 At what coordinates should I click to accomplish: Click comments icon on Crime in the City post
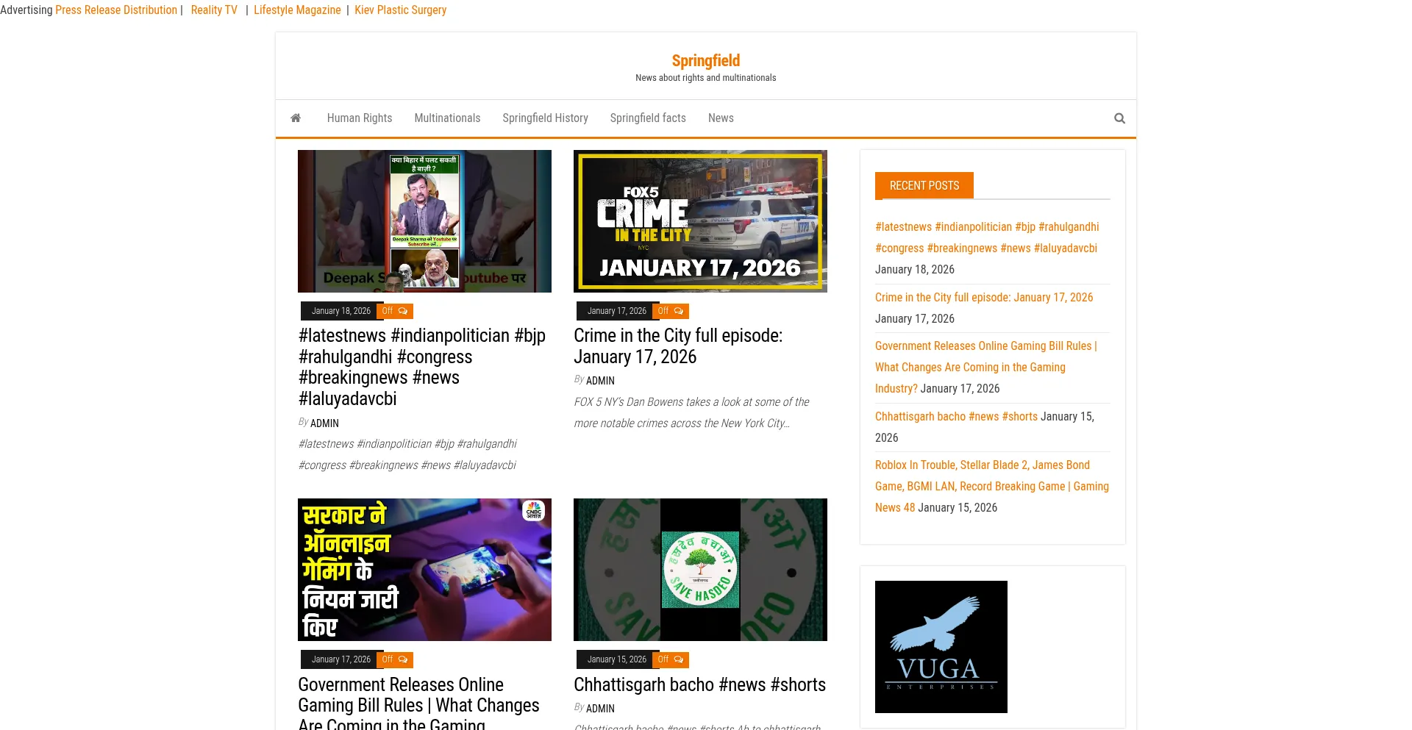678,311
